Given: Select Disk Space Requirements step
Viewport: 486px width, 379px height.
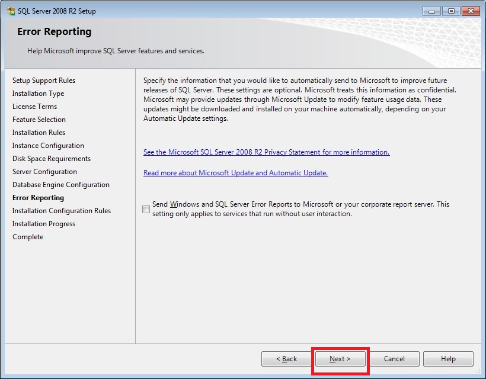Looking at the screenshot, I should click(x=52, y=159).
